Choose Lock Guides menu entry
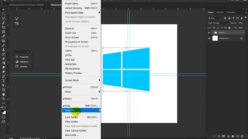The height and width of the screenshot is (139, 248). pyautogui.click(x=81, y=117)
